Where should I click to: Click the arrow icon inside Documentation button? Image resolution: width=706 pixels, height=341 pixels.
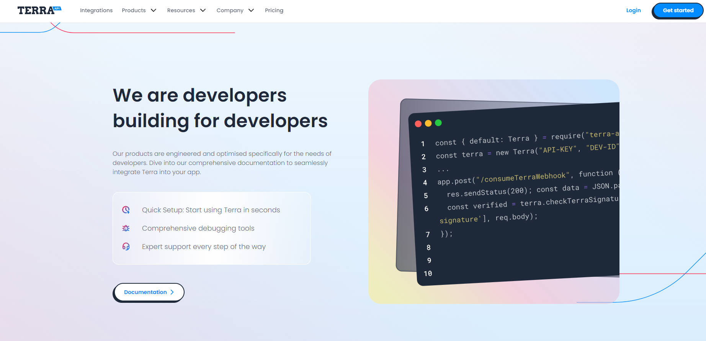(x=172, y=292)
